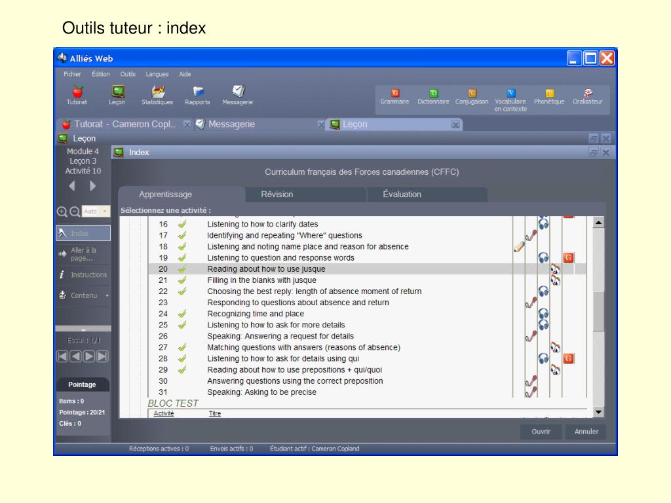Open the Édition menu
The image size is (671, 503).
click(x=100, y=74)
